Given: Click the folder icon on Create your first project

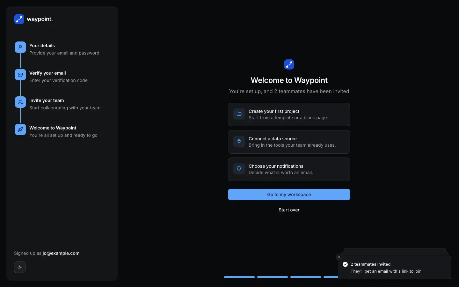Looking at the screenshot, I should click(239, 114).
